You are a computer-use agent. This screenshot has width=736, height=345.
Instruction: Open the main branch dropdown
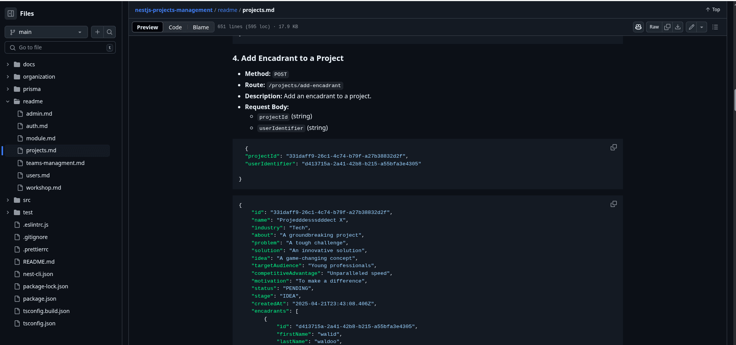pyautogui.click(x=46, y=32)
